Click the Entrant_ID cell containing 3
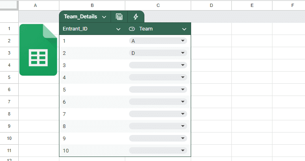 (x=92, y=65)
